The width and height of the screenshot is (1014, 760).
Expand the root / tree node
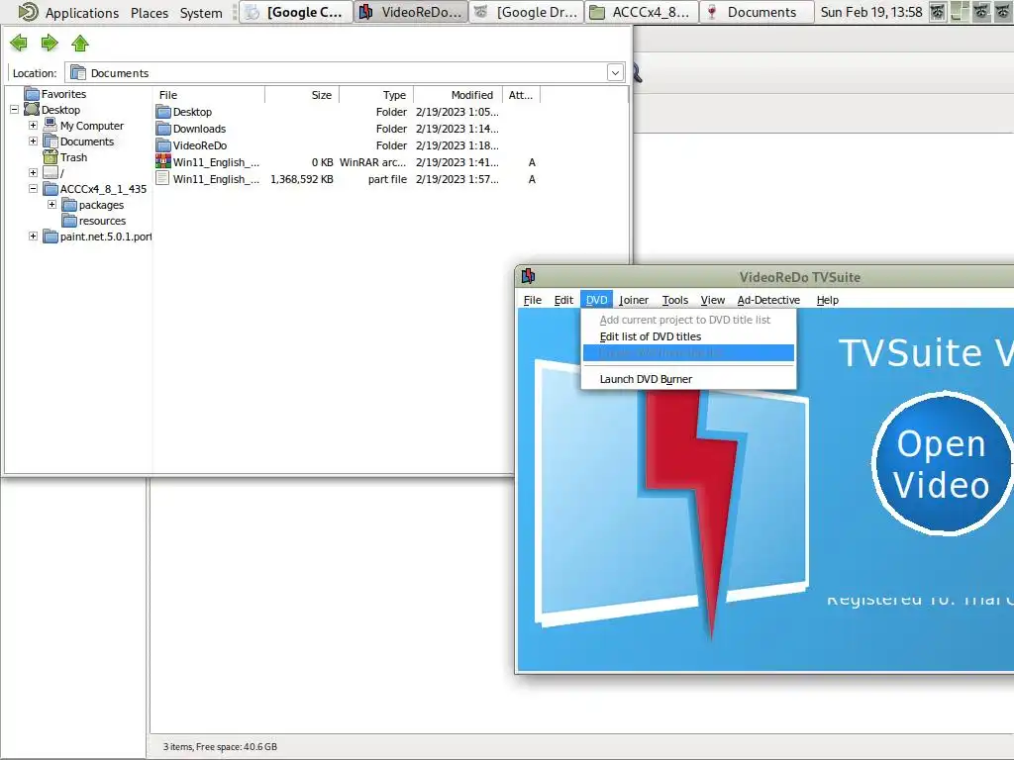(x=33, y=172)
